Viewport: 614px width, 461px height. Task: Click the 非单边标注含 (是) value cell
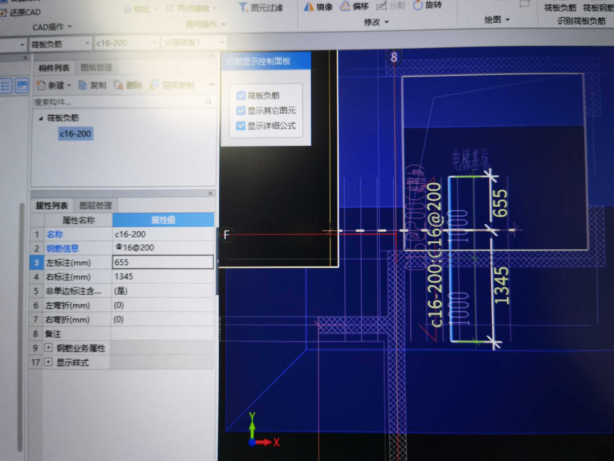[x=163, y=291]
